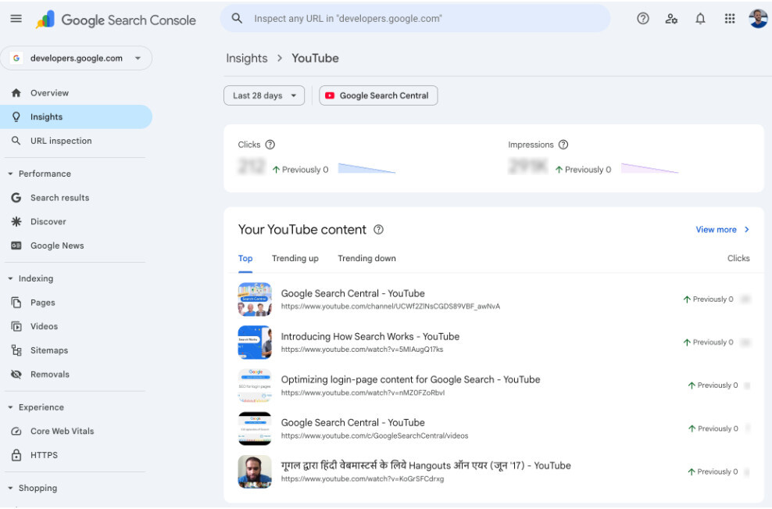Screen dimensions: 772x509
Task: Open the Last 28 days dropdown
Action: [x=264, y=95]
